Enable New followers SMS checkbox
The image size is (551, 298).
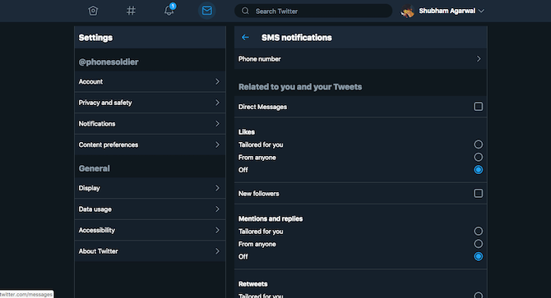[x=479, y=193]
